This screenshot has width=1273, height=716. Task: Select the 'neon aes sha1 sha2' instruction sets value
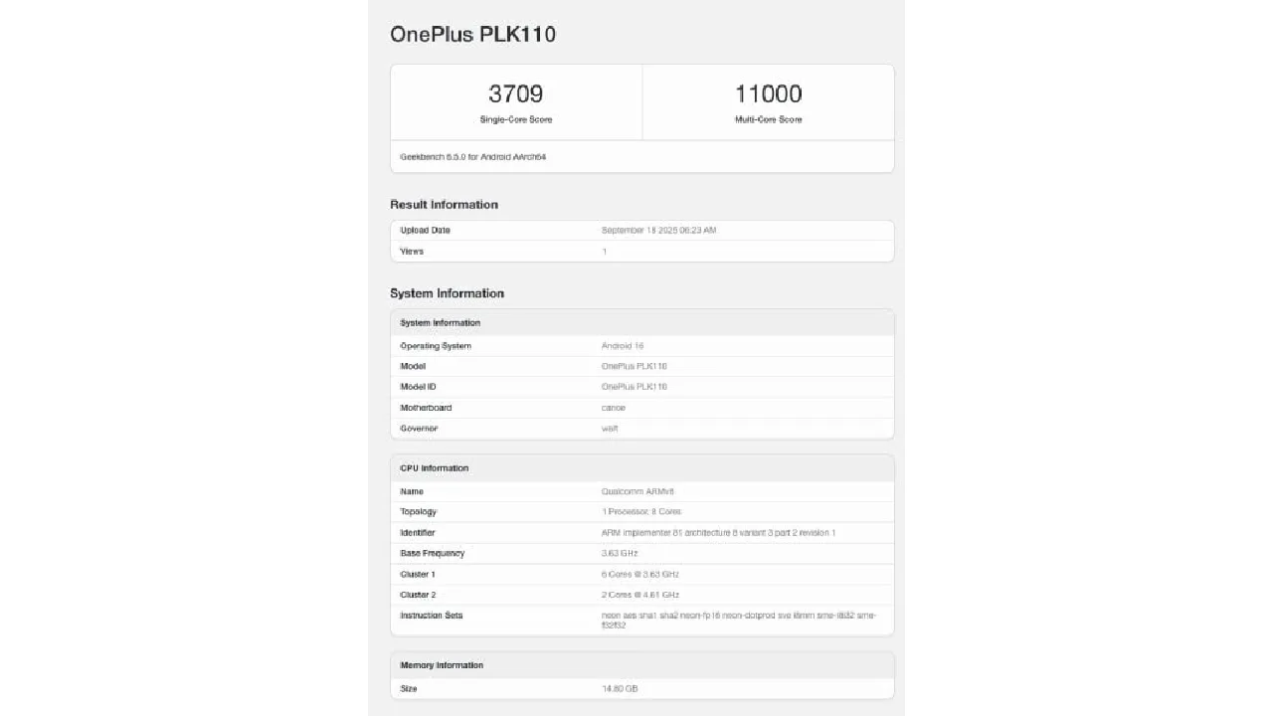(x=739, y=621)
